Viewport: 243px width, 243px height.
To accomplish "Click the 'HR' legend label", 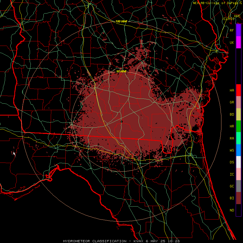I will 232,126.
